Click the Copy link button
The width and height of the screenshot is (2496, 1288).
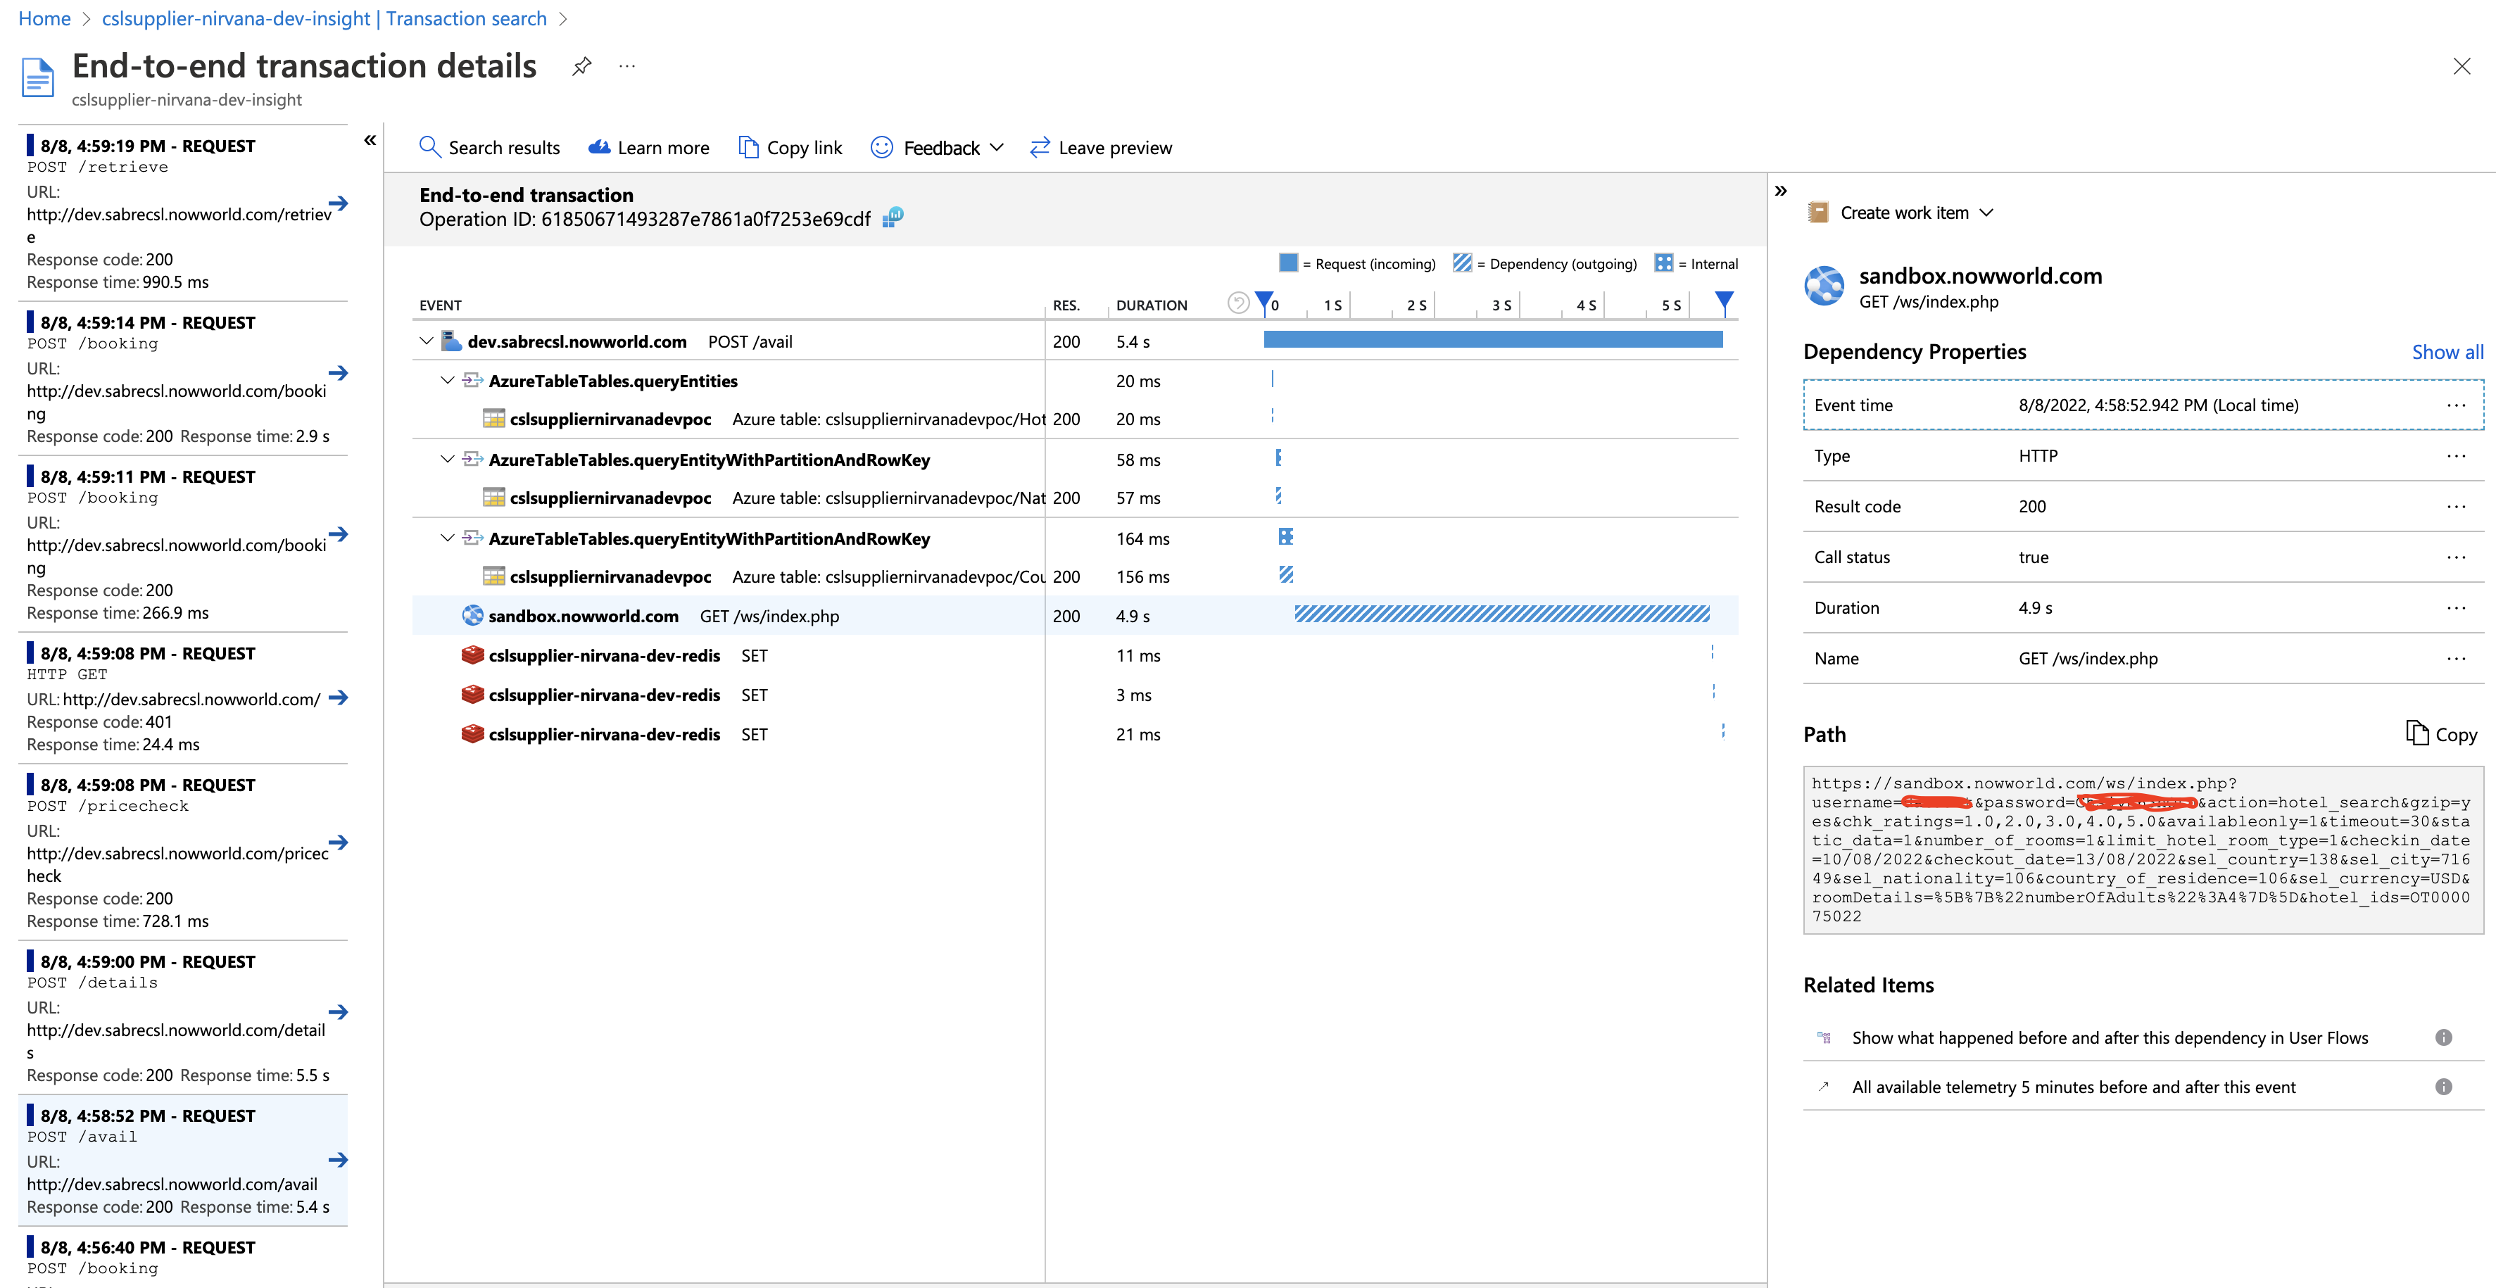[790, 147]
